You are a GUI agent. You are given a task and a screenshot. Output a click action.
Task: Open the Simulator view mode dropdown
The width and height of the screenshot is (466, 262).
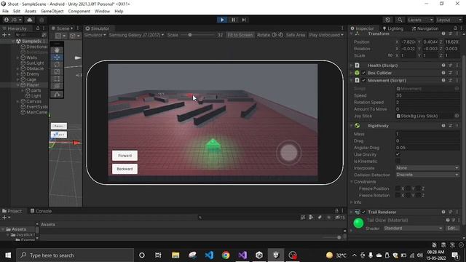[x=95, y=35]
